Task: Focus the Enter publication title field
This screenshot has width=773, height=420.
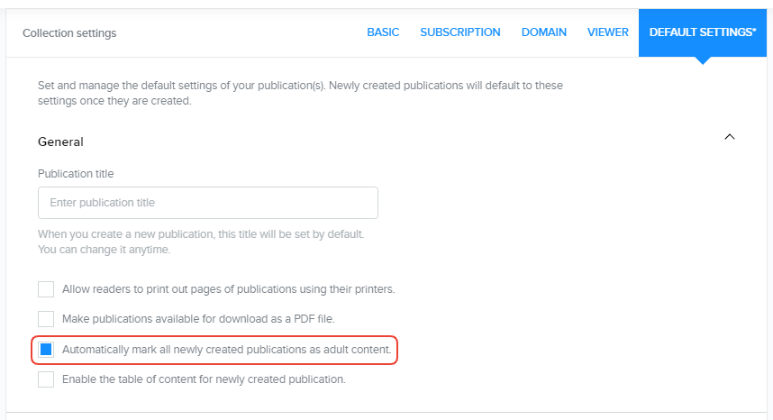Action: pyautogui.click(x=208, y=203)
